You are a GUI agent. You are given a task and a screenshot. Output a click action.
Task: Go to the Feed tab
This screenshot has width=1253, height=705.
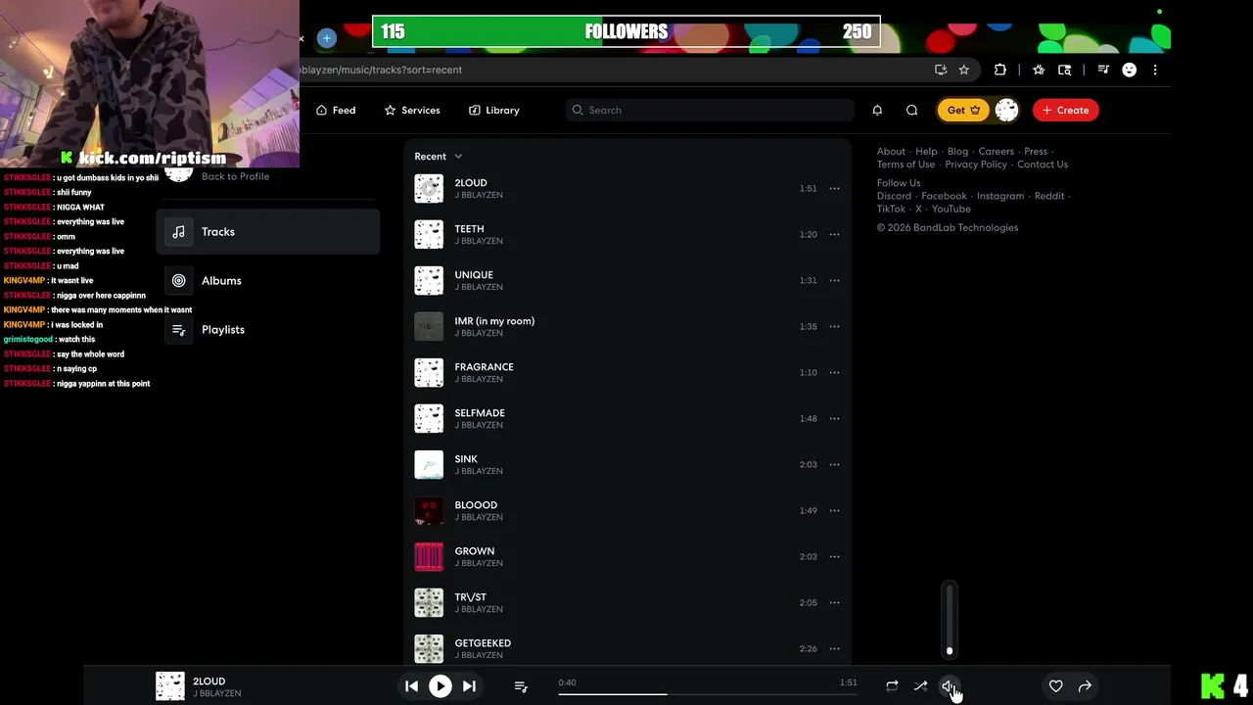click(336, 110)
